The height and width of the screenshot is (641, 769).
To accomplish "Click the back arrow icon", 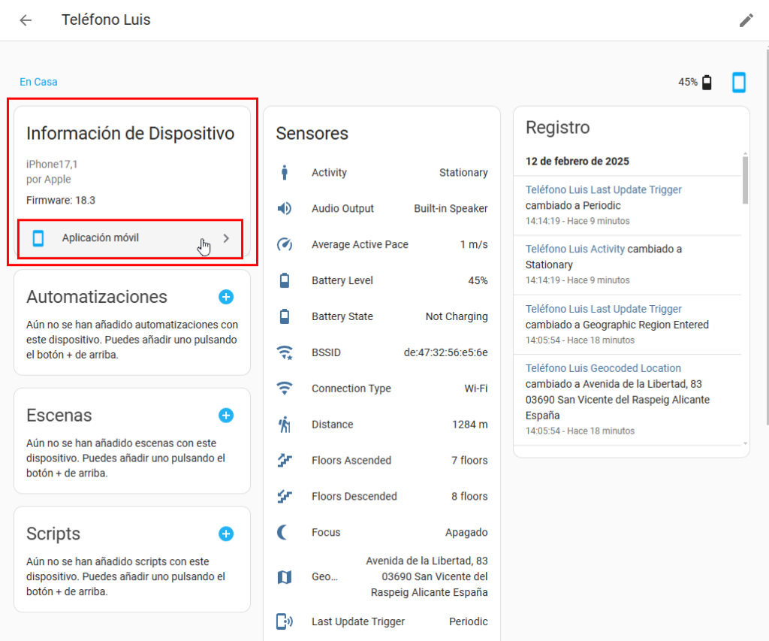I will (26, 20).
